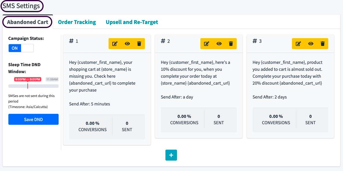Preview SMS template number 1
343x171 pixels.
pyautogui.click(x=127, y=44)
